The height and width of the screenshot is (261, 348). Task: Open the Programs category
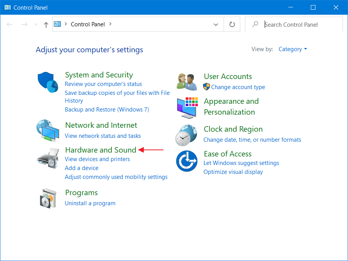(x=81, y=193)
